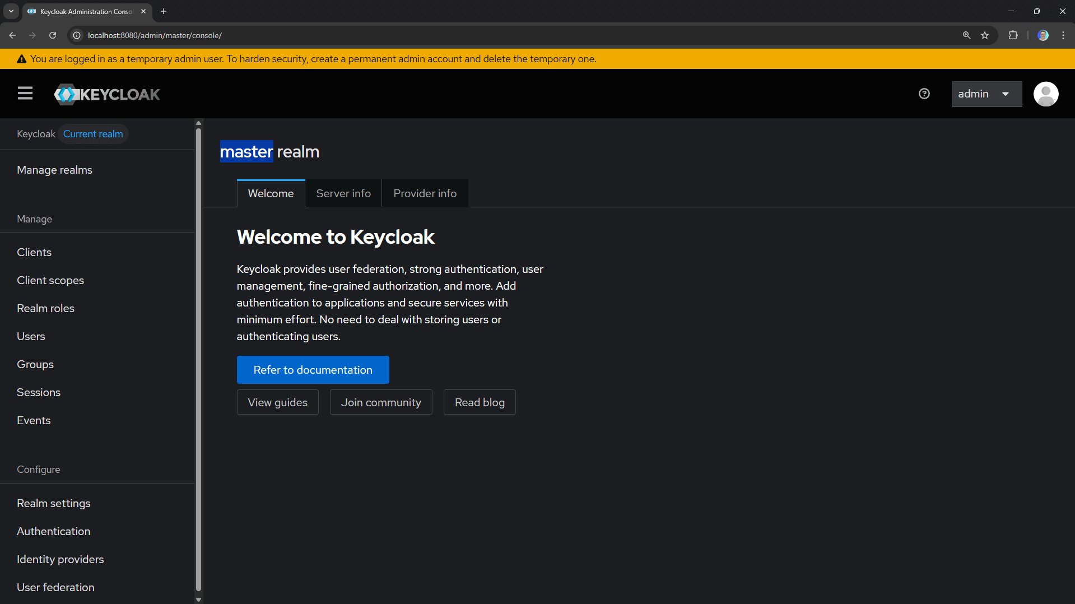1075x604 pixels.
Task: Click the Join community button
Action: 380,402
